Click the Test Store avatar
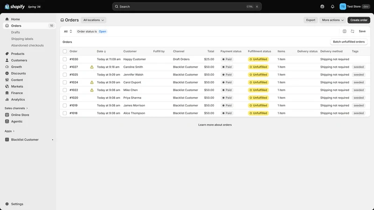 343,7
